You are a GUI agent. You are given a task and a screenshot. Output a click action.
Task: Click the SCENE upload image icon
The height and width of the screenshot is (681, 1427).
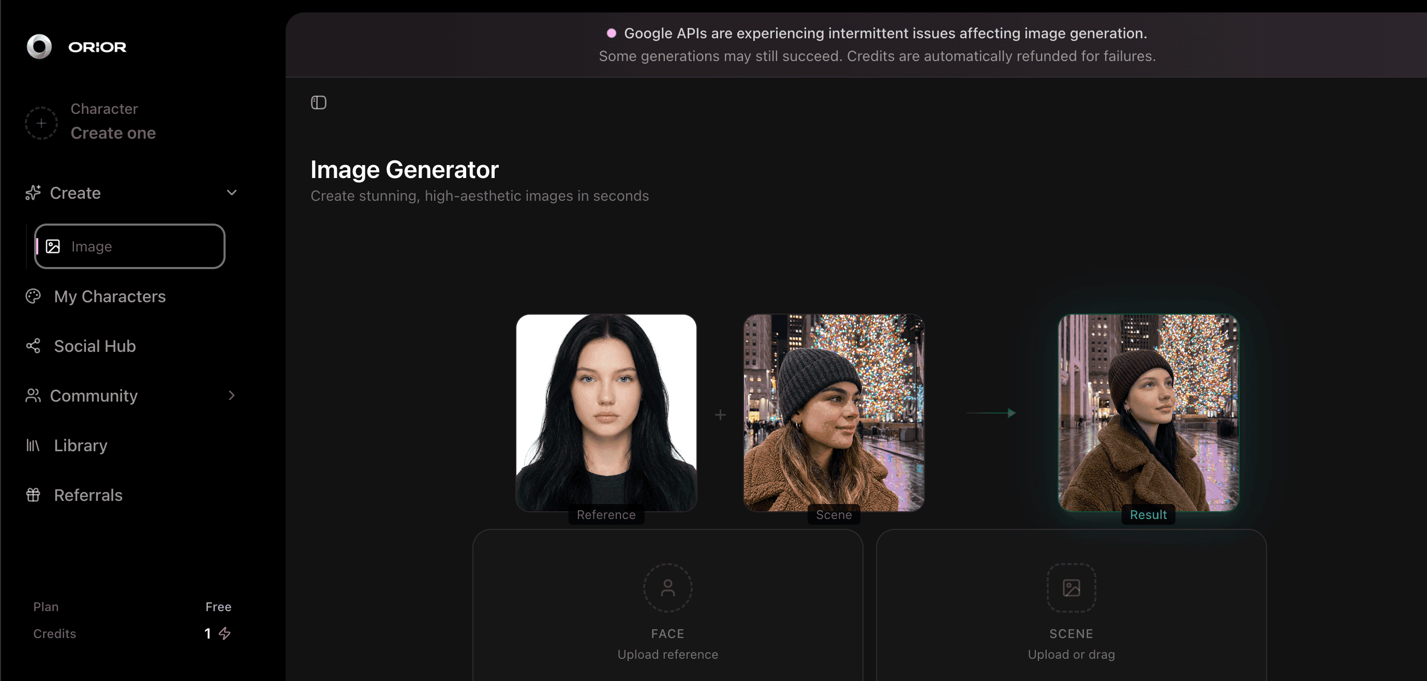(x=1071, y=588)
